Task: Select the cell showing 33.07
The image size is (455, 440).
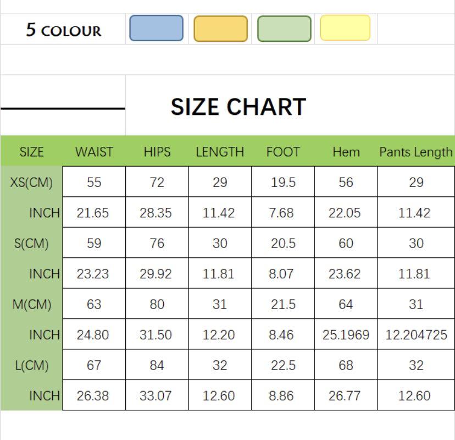Action: [x=156, y=395]
